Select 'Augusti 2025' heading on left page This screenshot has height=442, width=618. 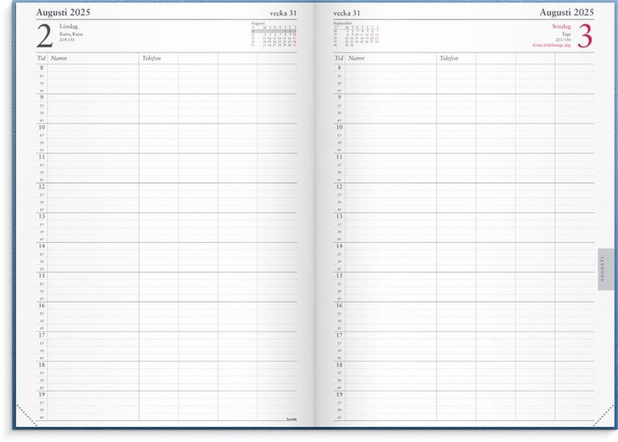[63, 12]
